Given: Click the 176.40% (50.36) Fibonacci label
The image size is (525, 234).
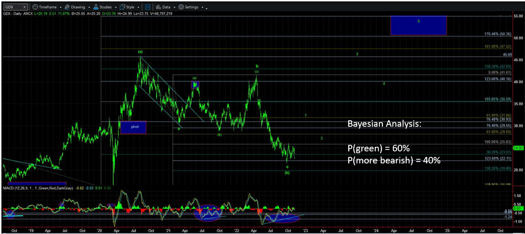Looking at the screenshot, I should point(497,34).
